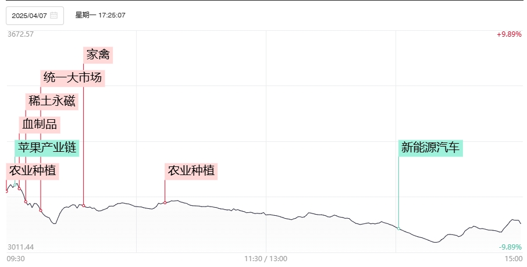Click the green marker dot under 新能源汽车
Image resolution: width=527 pixels, height=267 pixels.
tap(398, 229)
